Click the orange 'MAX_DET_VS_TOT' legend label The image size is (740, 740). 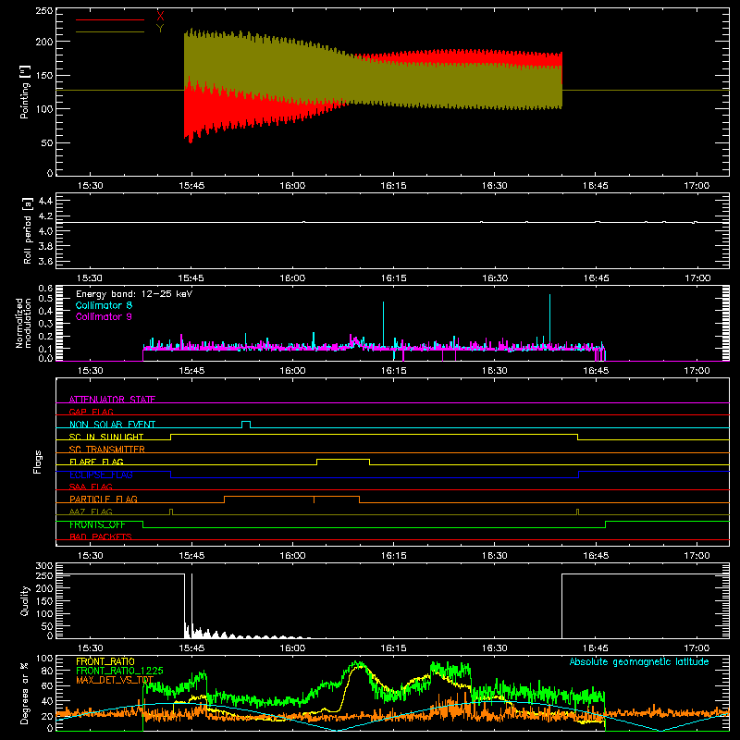click(x=115, y=680)
